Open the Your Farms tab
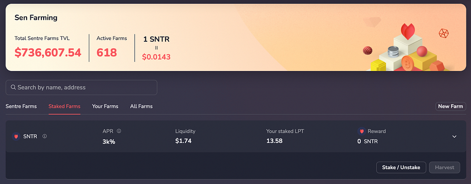 coord(105,106)
